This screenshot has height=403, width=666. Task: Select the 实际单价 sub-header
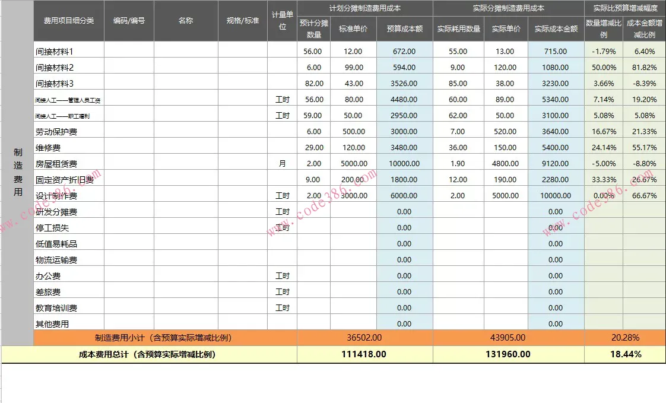coord(506,29)
